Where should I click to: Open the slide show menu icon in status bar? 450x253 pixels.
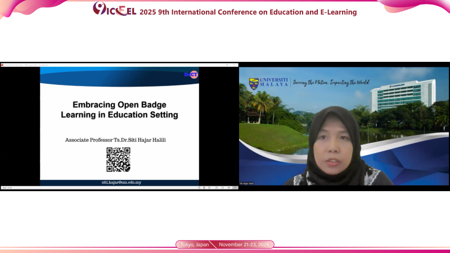205,188
